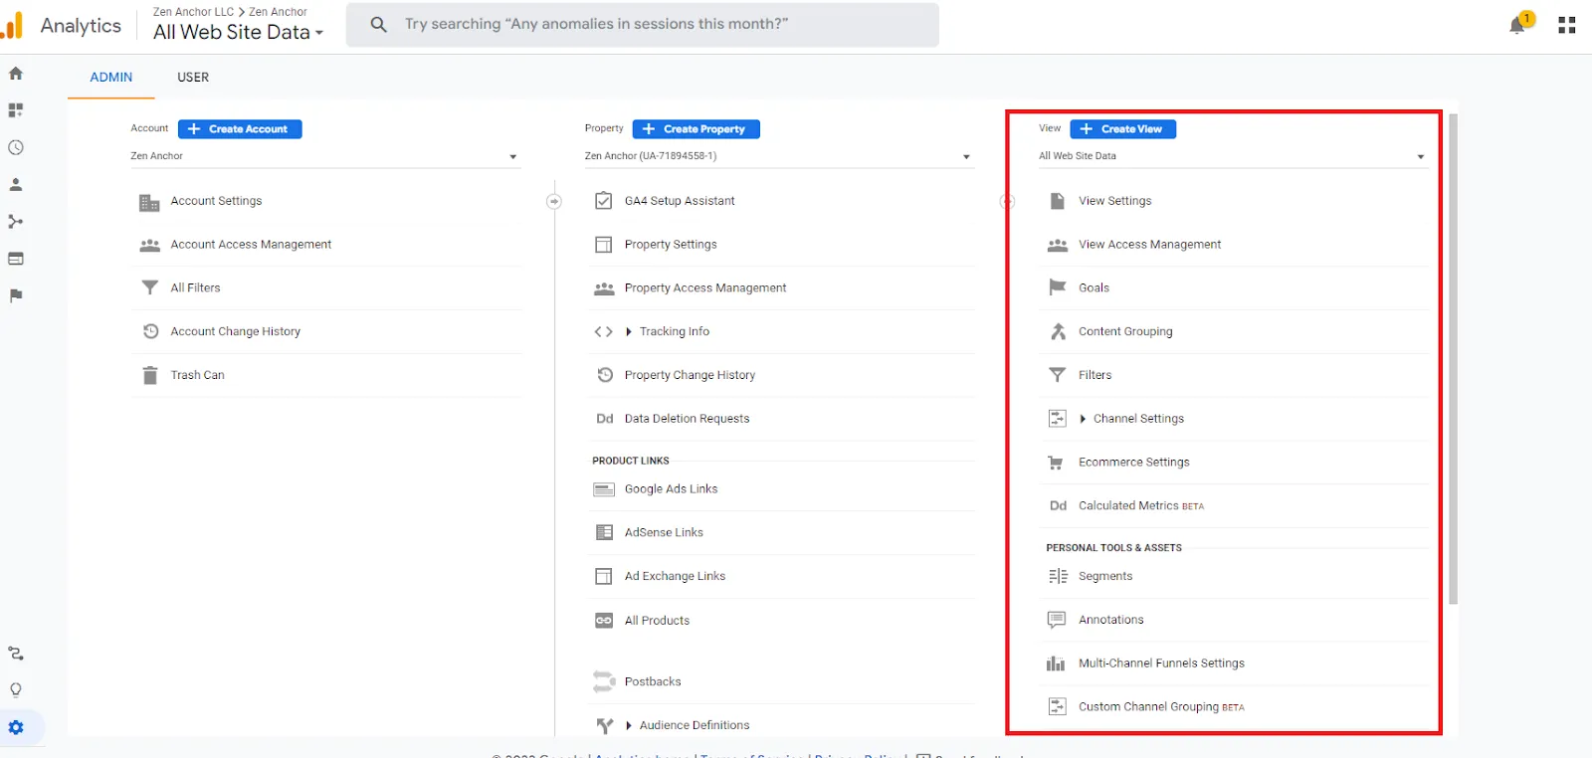This screenshot has width=1592, height=758.
Task: Click Account Settings building icon
Action: point(149,202)
